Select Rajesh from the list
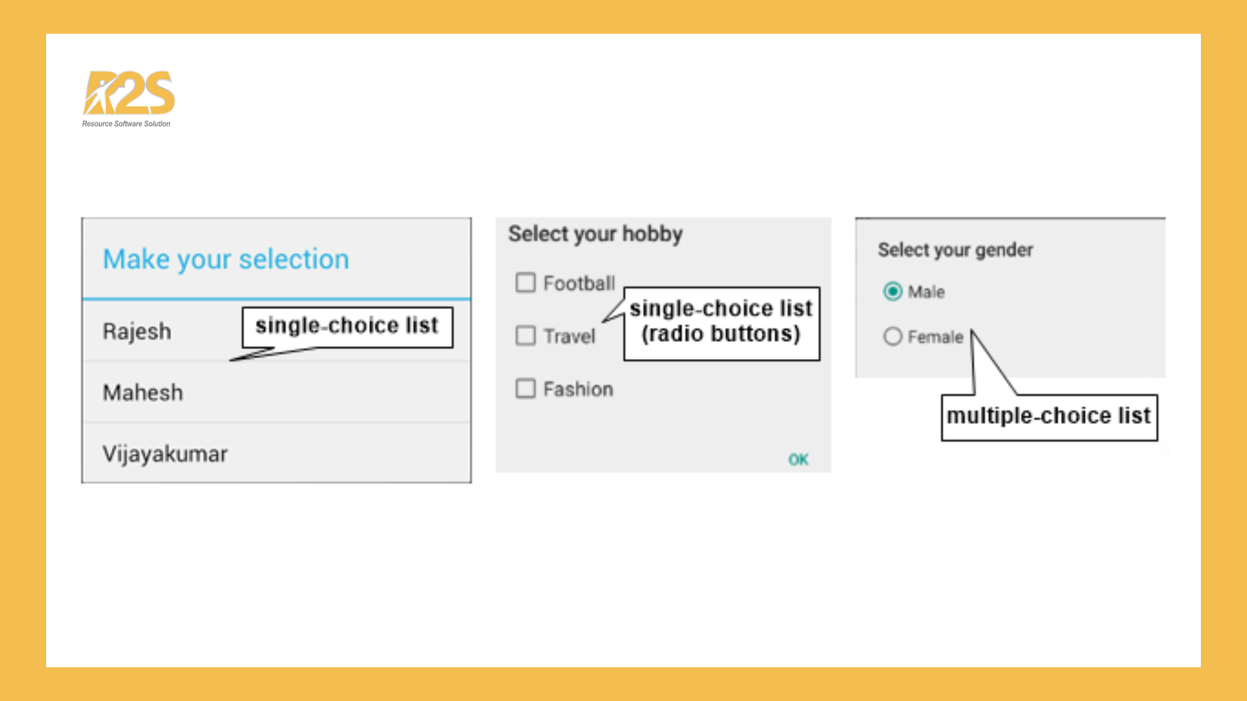 pyautogui.click(x=276, y=331)
